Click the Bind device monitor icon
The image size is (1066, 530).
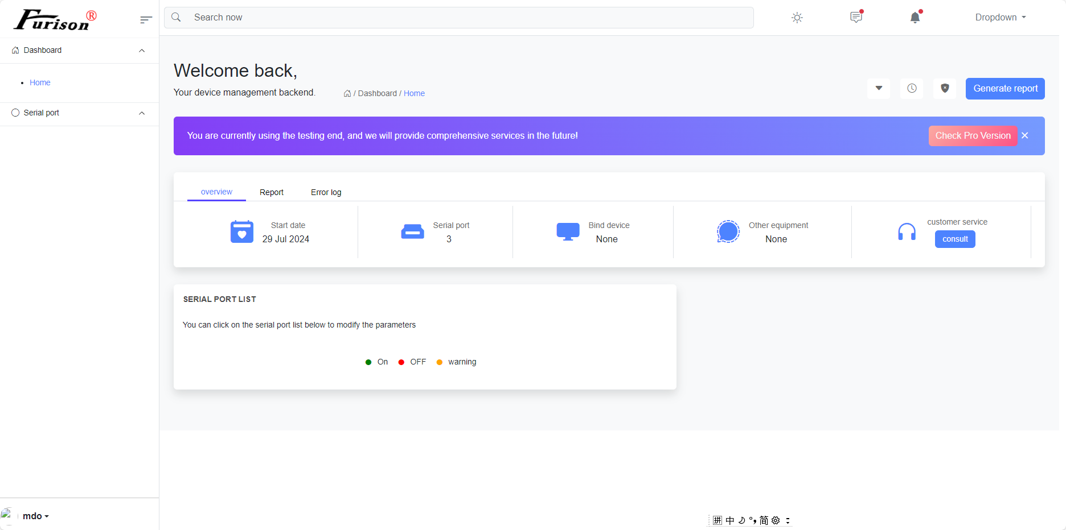[x=568, y=232]
